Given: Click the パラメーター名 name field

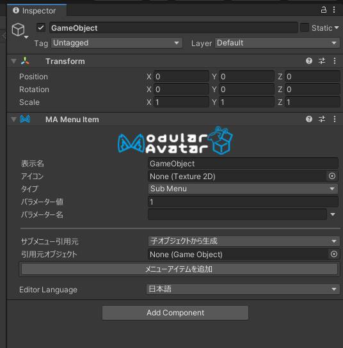Looking at the screenshot, I should click(x=237, y=214).
